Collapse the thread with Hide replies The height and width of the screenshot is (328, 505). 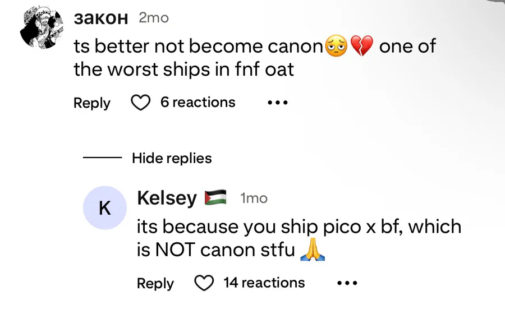[x=172, y=158]
